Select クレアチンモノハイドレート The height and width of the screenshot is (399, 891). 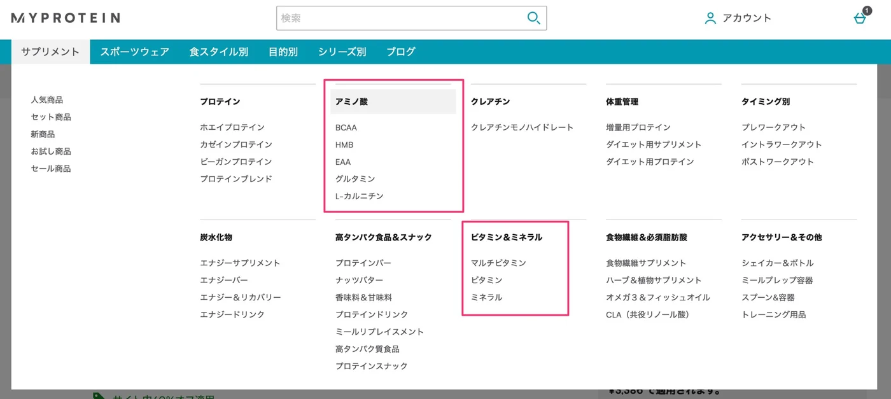tap(523, 127)
